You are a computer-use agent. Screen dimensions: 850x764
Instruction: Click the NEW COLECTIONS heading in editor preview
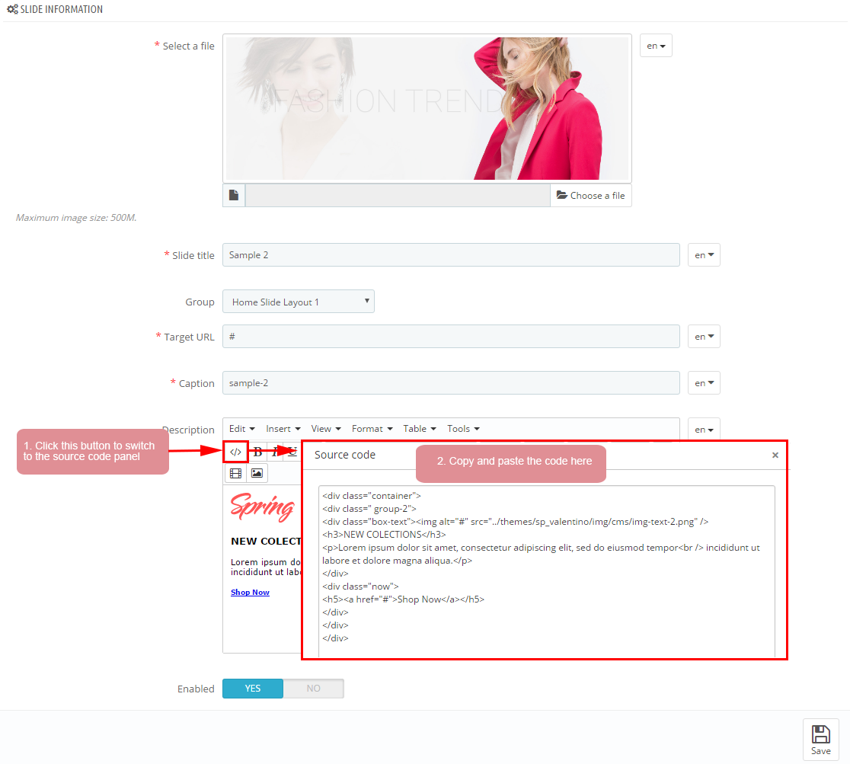click(266, 541)
